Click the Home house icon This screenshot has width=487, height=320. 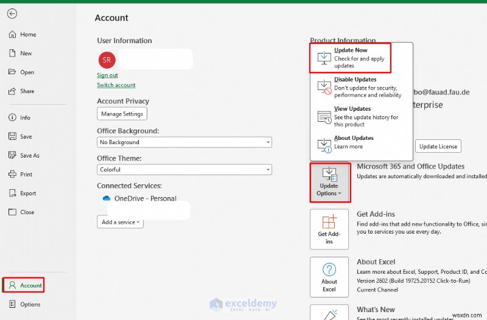12,35
